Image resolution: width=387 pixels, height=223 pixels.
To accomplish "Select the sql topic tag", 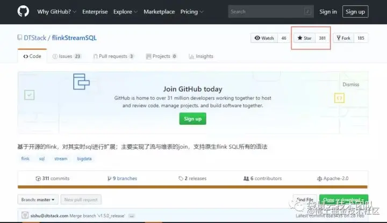I will pos(42,159).
